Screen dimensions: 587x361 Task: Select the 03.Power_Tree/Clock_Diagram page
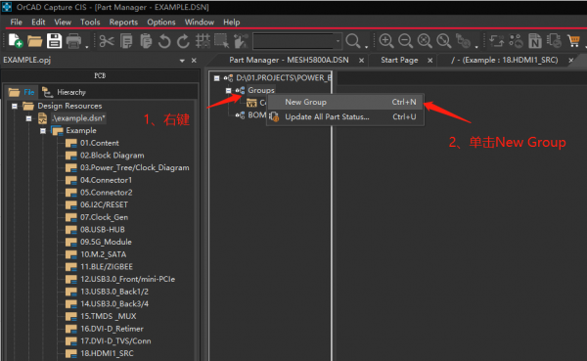134,167
